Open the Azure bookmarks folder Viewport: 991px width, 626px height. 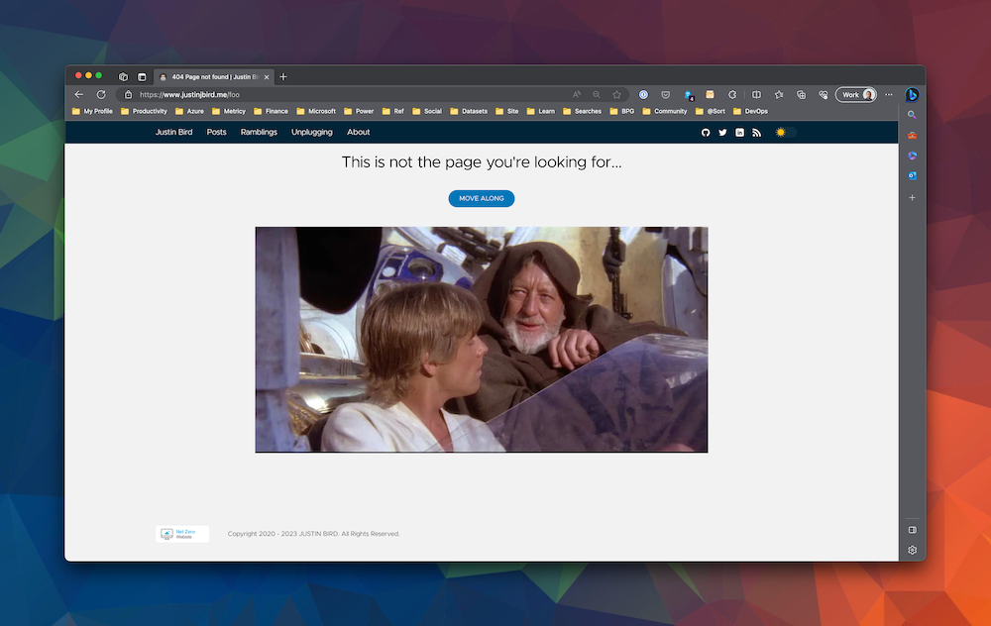tap(190, 111)
